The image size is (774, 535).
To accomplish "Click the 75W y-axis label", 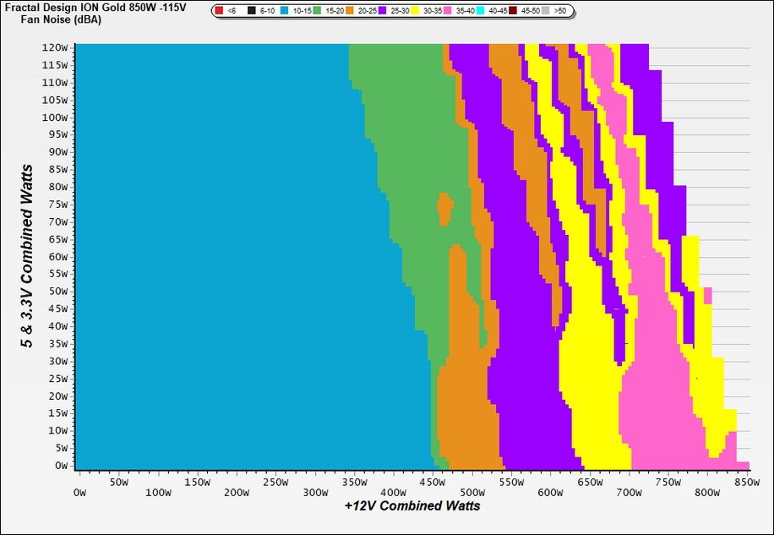I will point(57,205).
